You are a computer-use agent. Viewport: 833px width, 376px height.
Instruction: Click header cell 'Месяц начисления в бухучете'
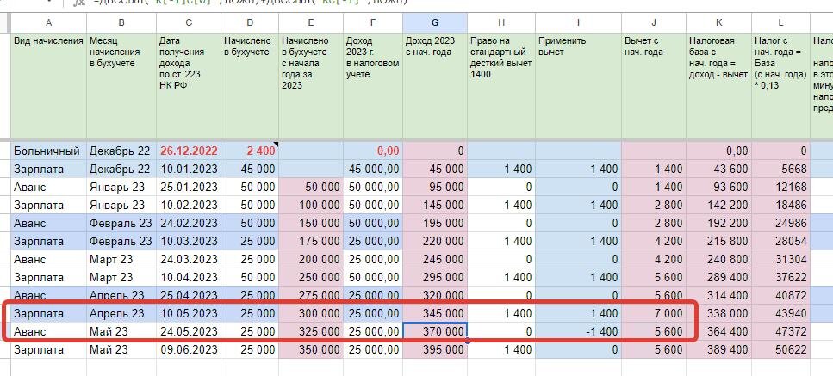(x=121, y=85)
